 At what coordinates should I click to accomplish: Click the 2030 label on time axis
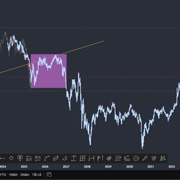[x=130, y=166]
